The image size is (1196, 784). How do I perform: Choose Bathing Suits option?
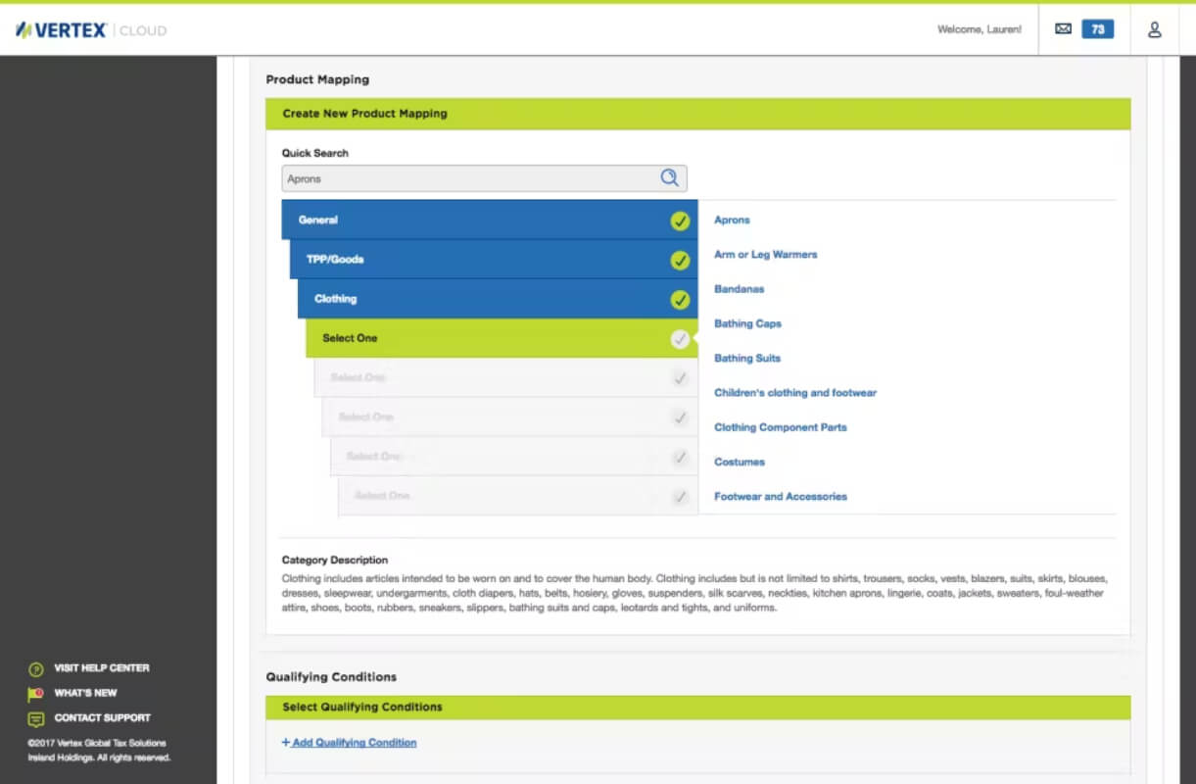(747, 358)
